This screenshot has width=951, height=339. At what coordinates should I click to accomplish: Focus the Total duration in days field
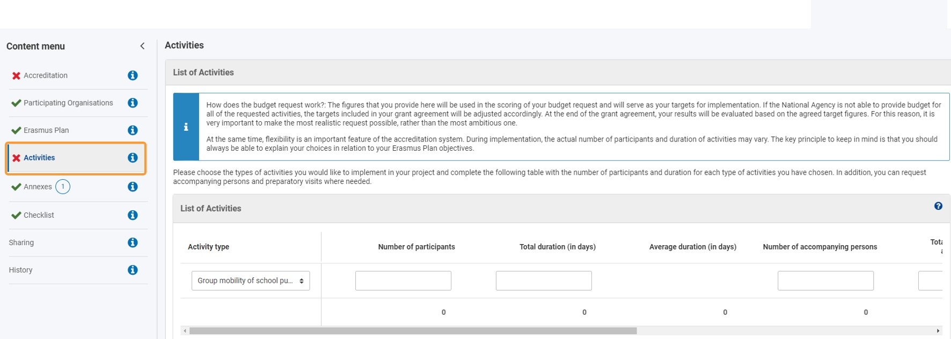coord(544,281)
